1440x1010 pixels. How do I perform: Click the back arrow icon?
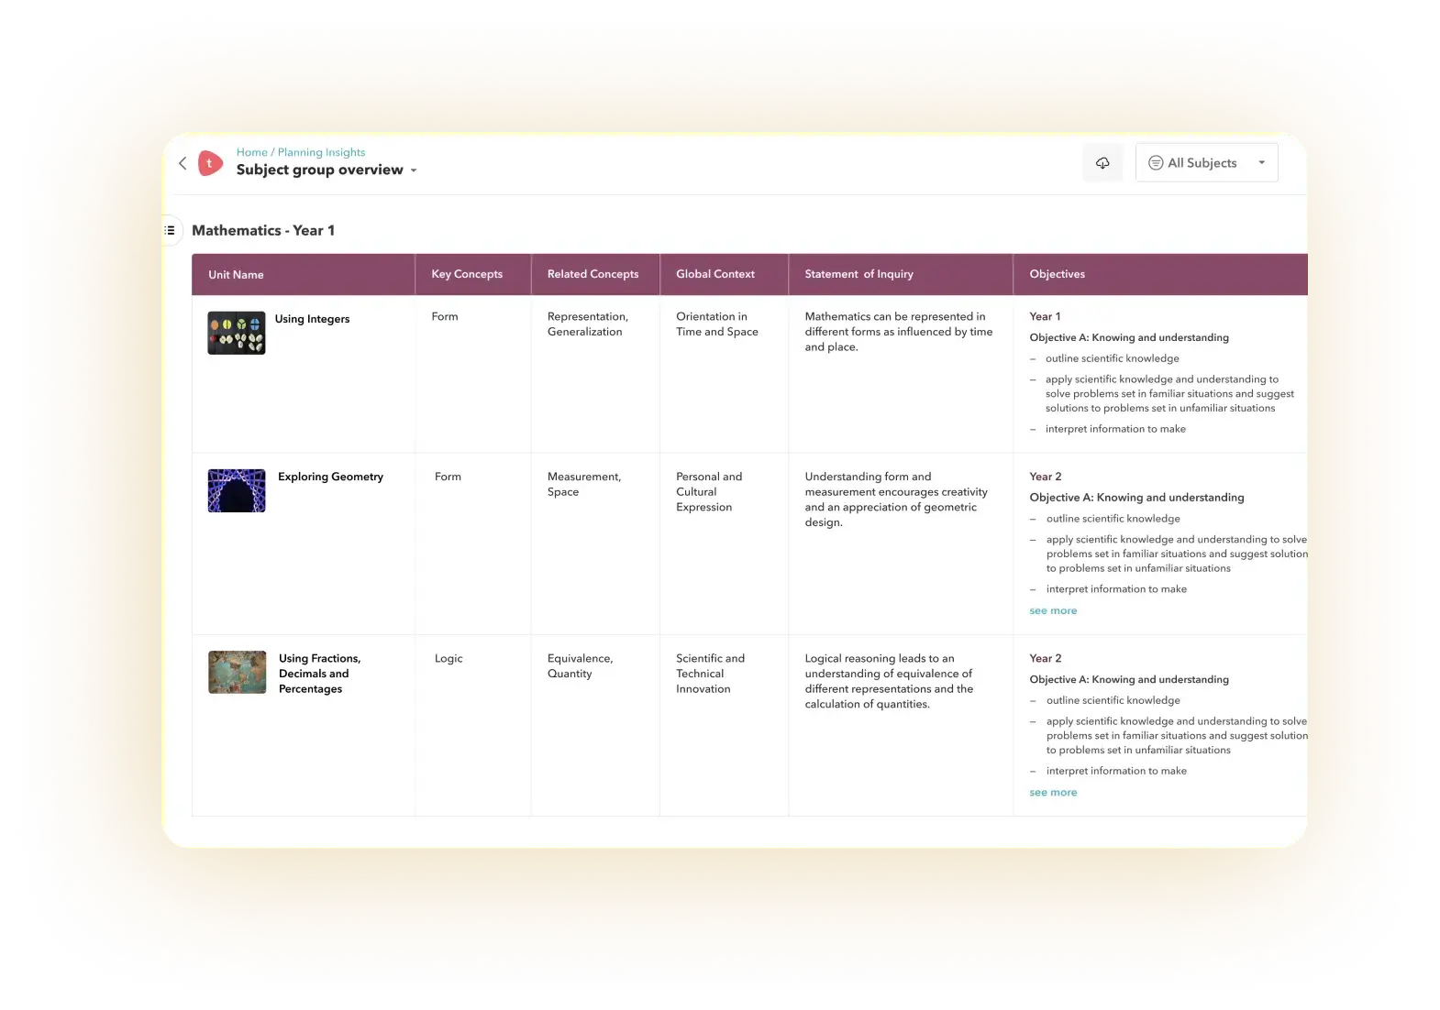[183, 163]
